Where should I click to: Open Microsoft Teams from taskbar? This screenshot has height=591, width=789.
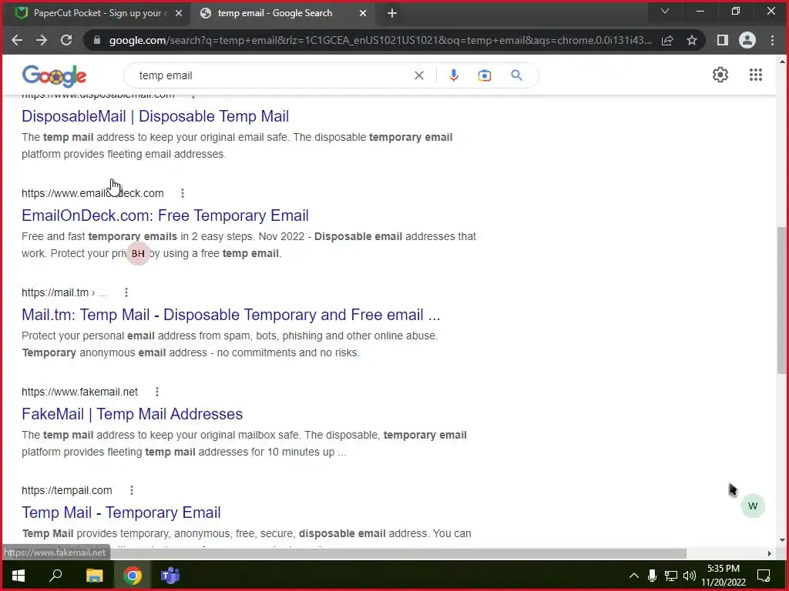170,576
